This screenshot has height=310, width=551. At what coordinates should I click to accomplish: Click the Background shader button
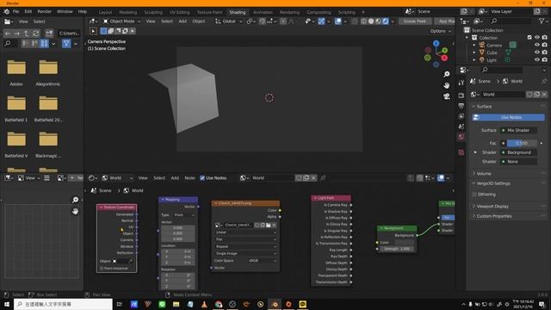pyautogui.click(x=518, y=152)
